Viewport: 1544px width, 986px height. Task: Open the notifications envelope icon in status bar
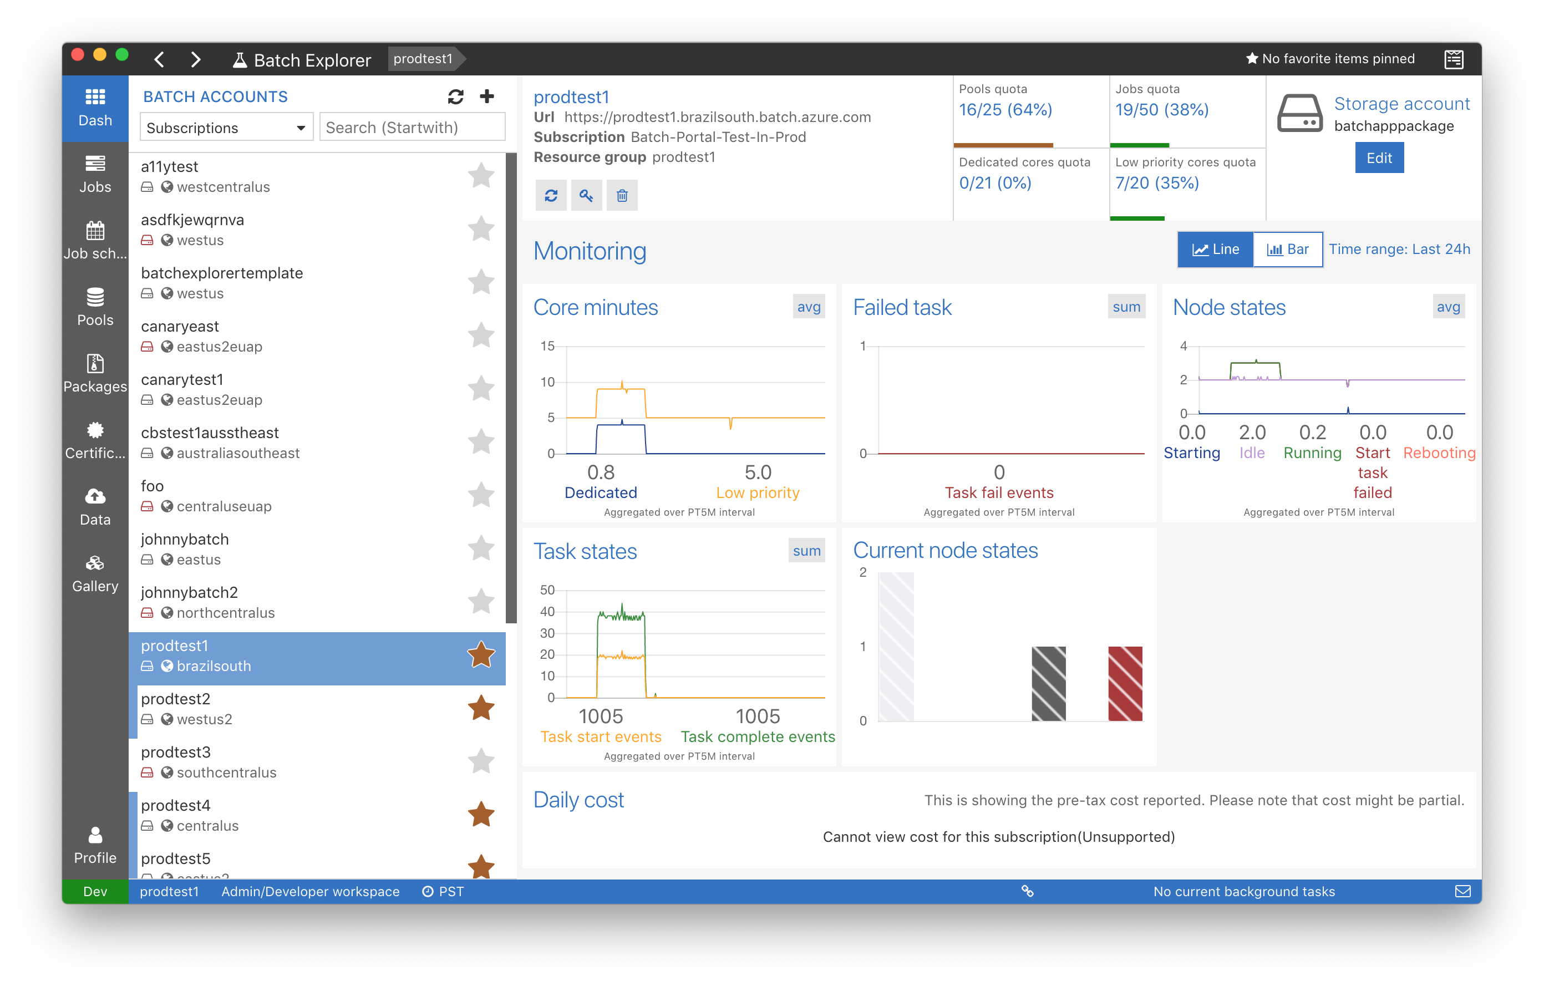click(x=1462, y=891)
